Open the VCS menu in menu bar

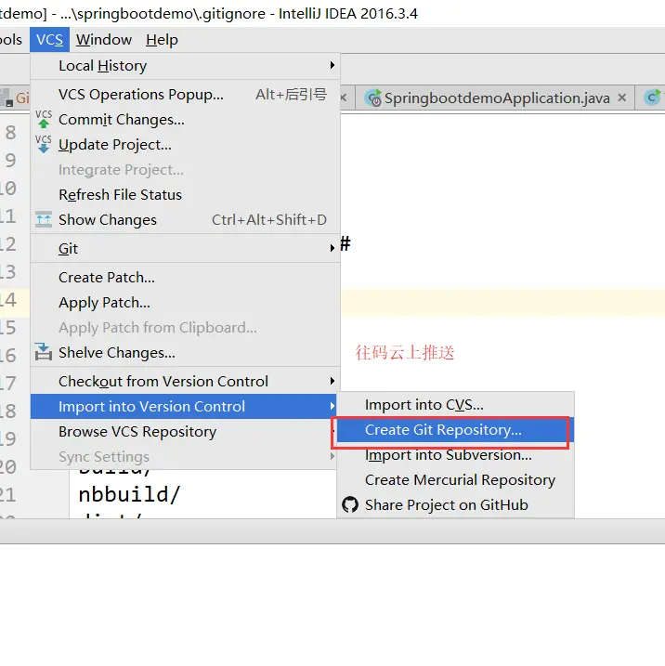coord(49,40)
